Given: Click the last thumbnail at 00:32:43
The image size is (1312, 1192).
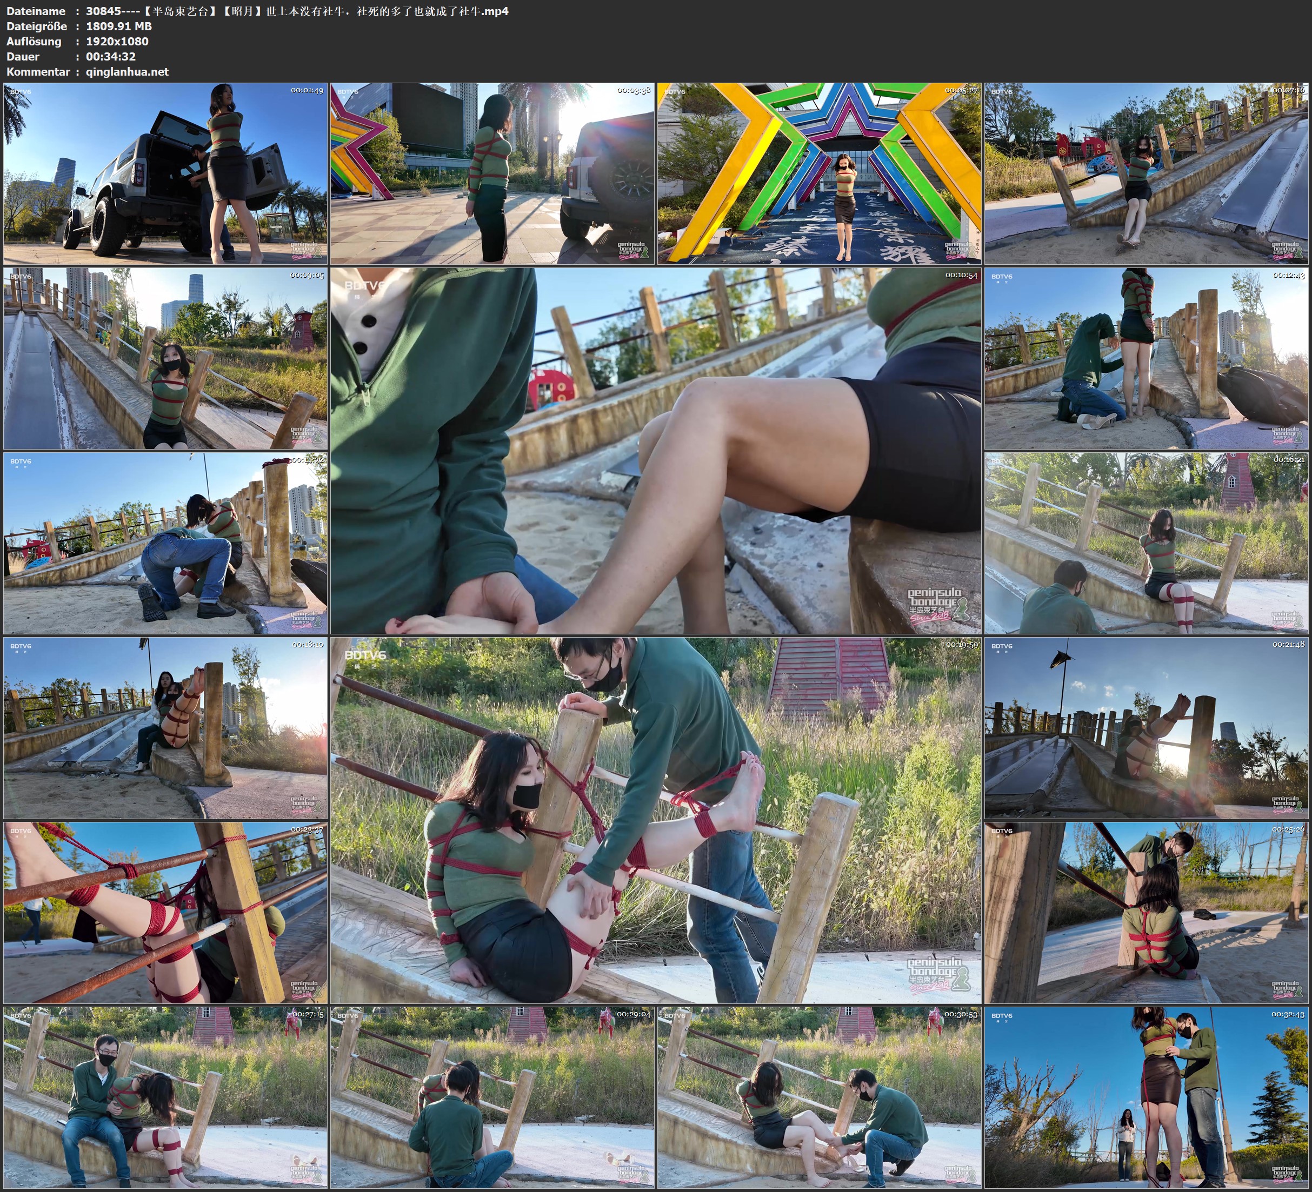Looking at the screenshot, I should pos(1146,1097).
